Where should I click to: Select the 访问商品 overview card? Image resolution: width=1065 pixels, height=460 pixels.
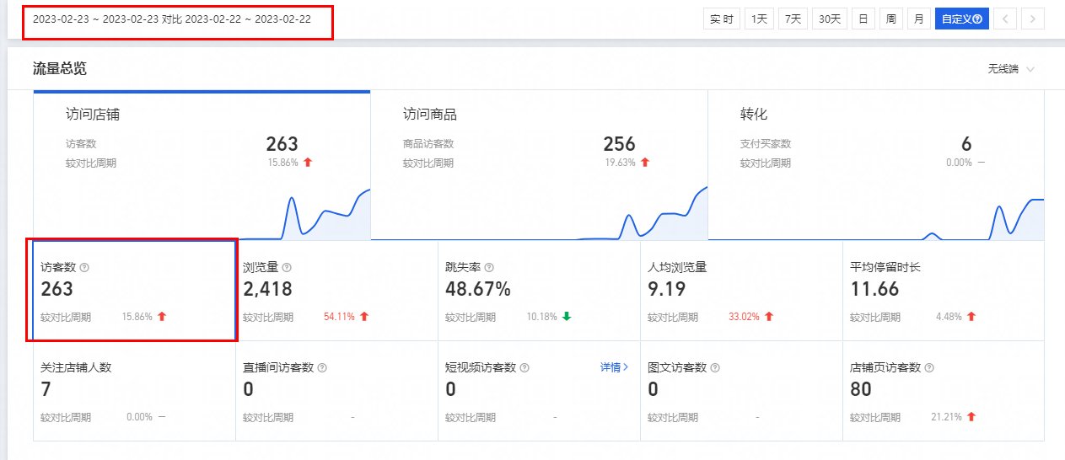539,164
